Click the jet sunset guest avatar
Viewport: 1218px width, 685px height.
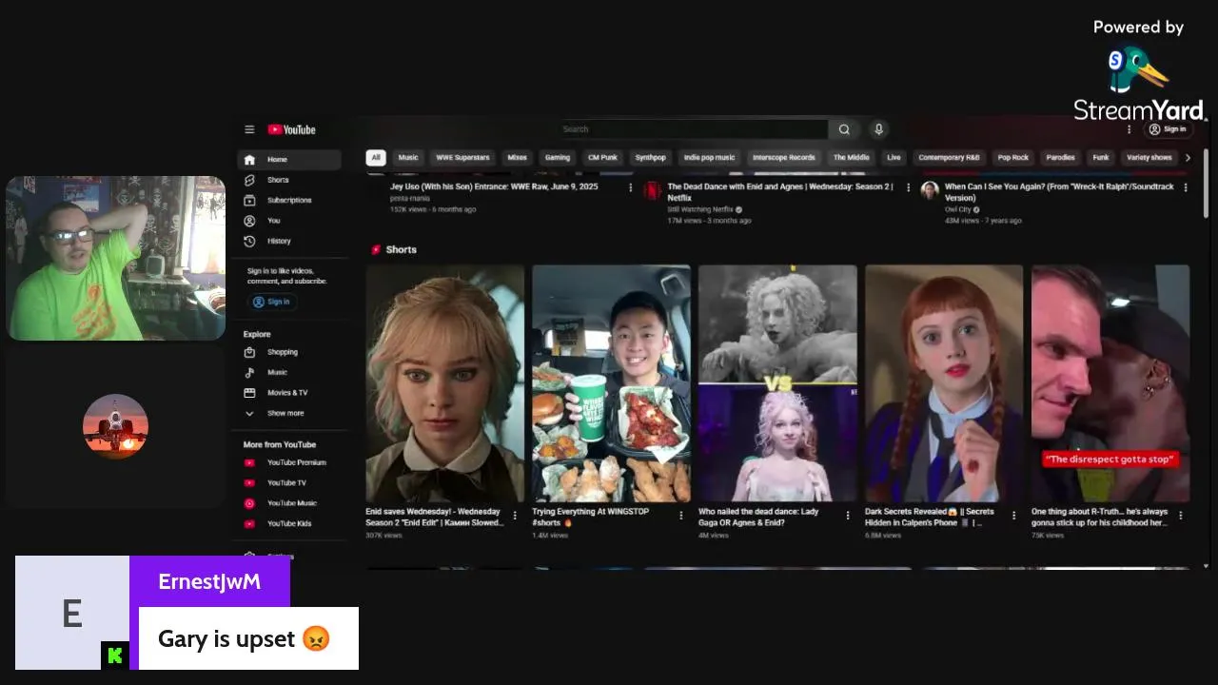pos(115,426)
